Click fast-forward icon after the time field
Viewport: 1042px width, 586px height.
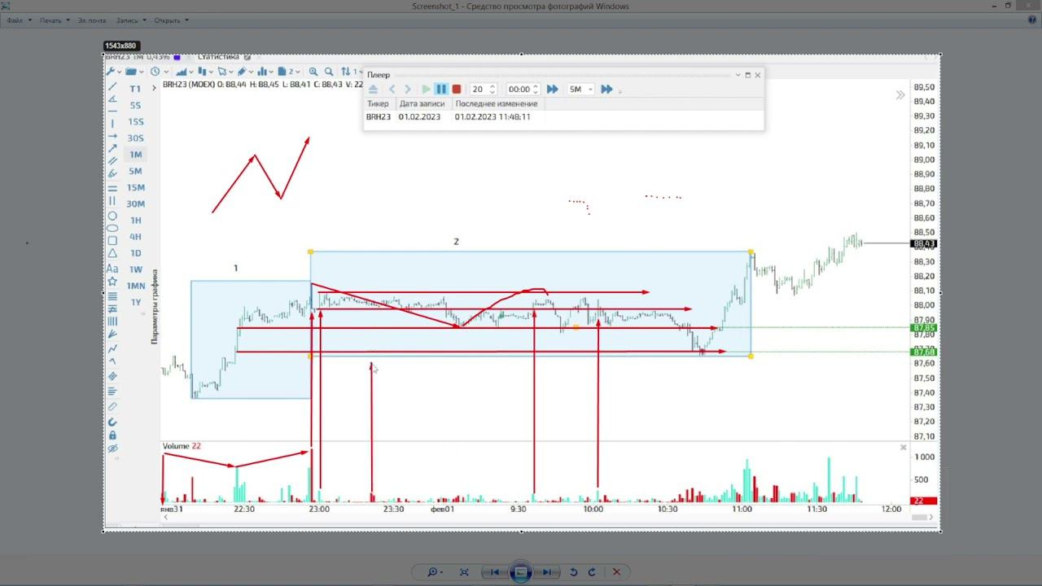pos(552,90)
